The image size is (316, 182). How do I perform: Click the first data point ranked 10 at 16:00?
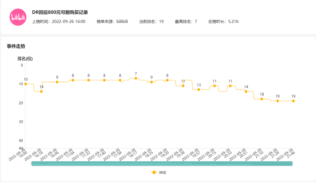pyautogui.click(x=26, y=84)
